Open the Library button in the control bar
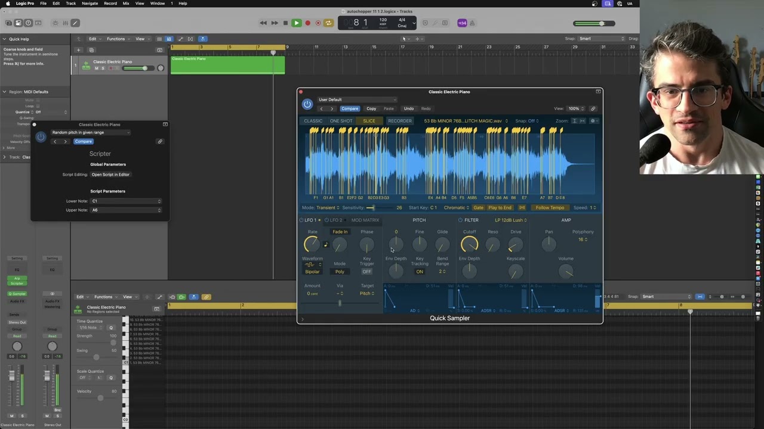 (x=8, y=23)
